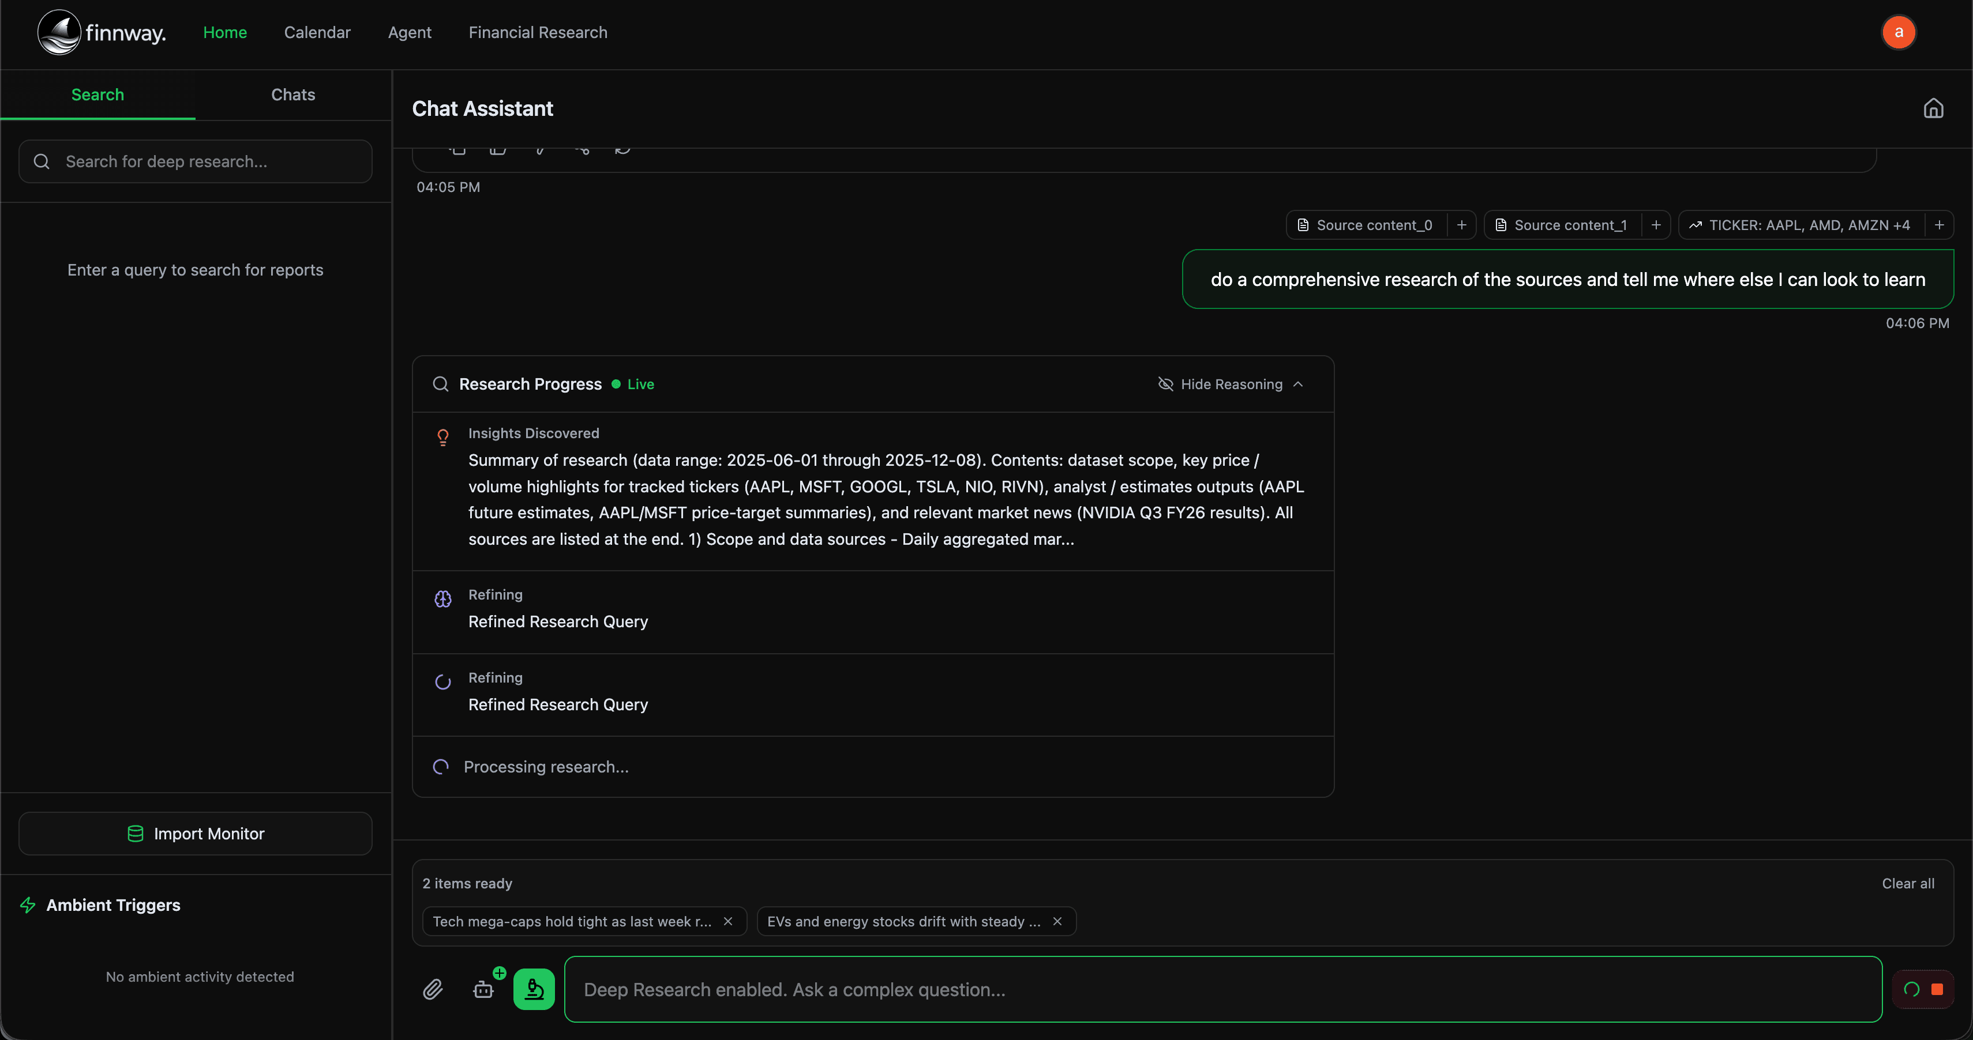Remove the EVs and energy stocks chip
The height and width of the screenshot is (1040, 1973).
click(x=1057, y=921)
